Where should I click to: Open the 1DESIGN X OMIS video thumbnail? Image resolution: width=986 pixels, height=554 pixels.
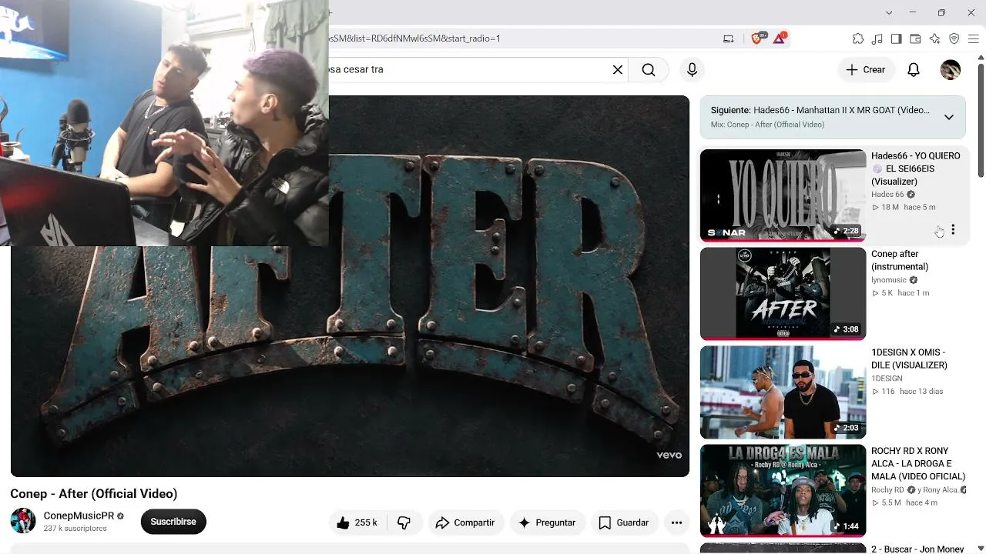[x=783, y=392]
